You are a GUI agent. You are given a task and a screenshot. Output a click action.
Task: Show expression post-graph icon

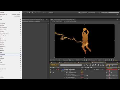click(x=84, y=76)
